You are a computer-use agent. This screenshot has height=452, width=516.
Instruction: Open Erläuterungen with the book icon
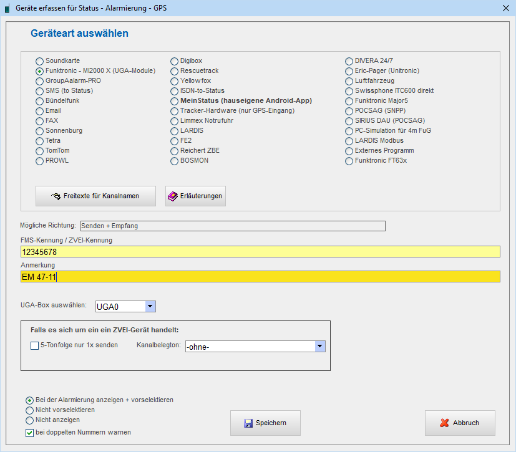click(173, 196)
